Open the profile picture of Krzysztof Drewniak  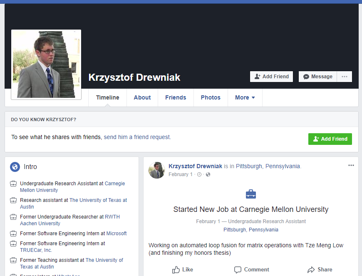tap(46, 65)
